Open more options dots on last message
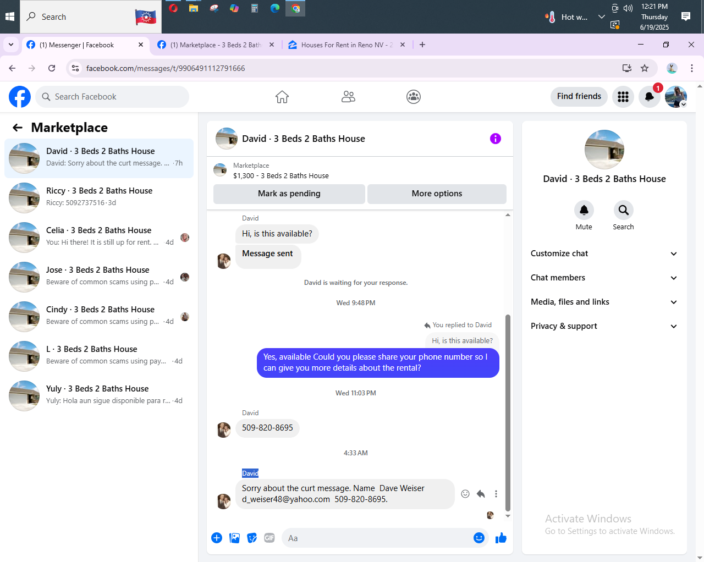This screenshot has width=704, height=562. coord(496,494)
